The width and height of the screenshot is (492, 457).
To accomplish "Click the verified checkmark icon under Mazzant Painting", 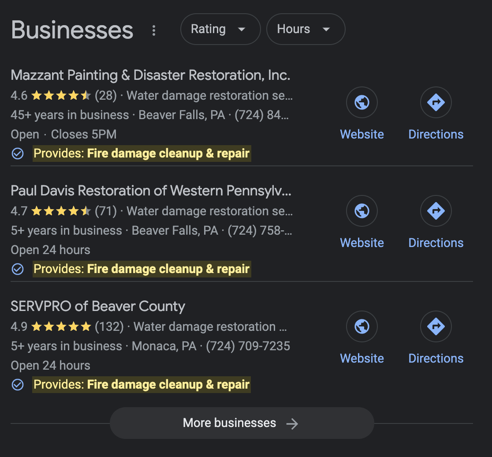I will [18, 154].
